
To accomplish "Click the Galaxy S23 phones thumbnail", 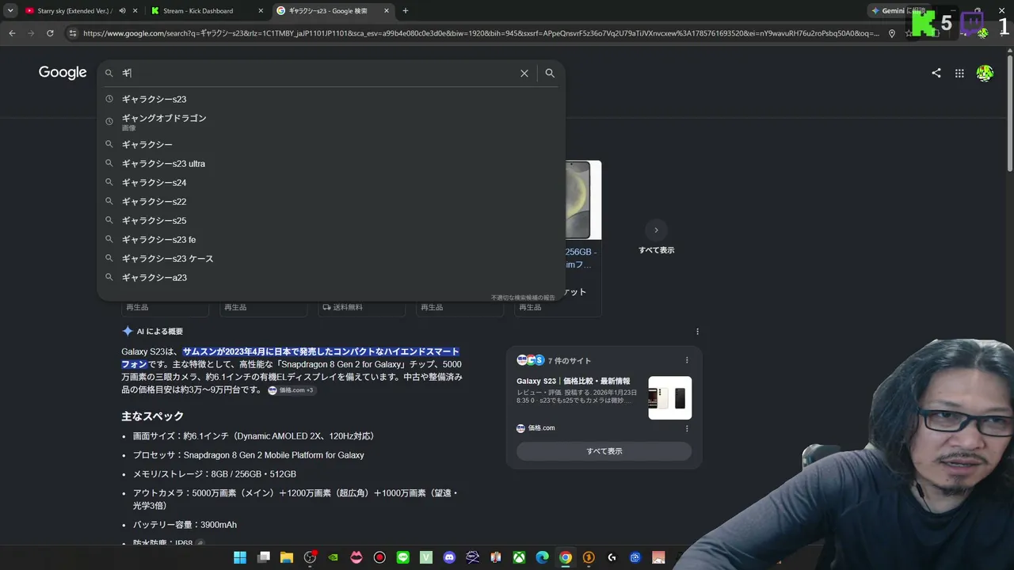I will pyautogui.click(x=669, y=397).
